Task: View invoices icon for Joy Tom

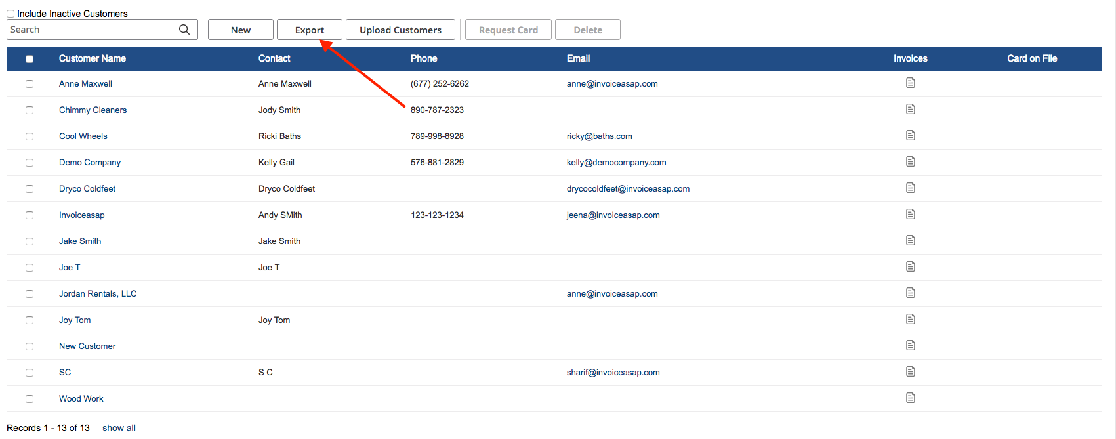Action: tap(911, 319)
